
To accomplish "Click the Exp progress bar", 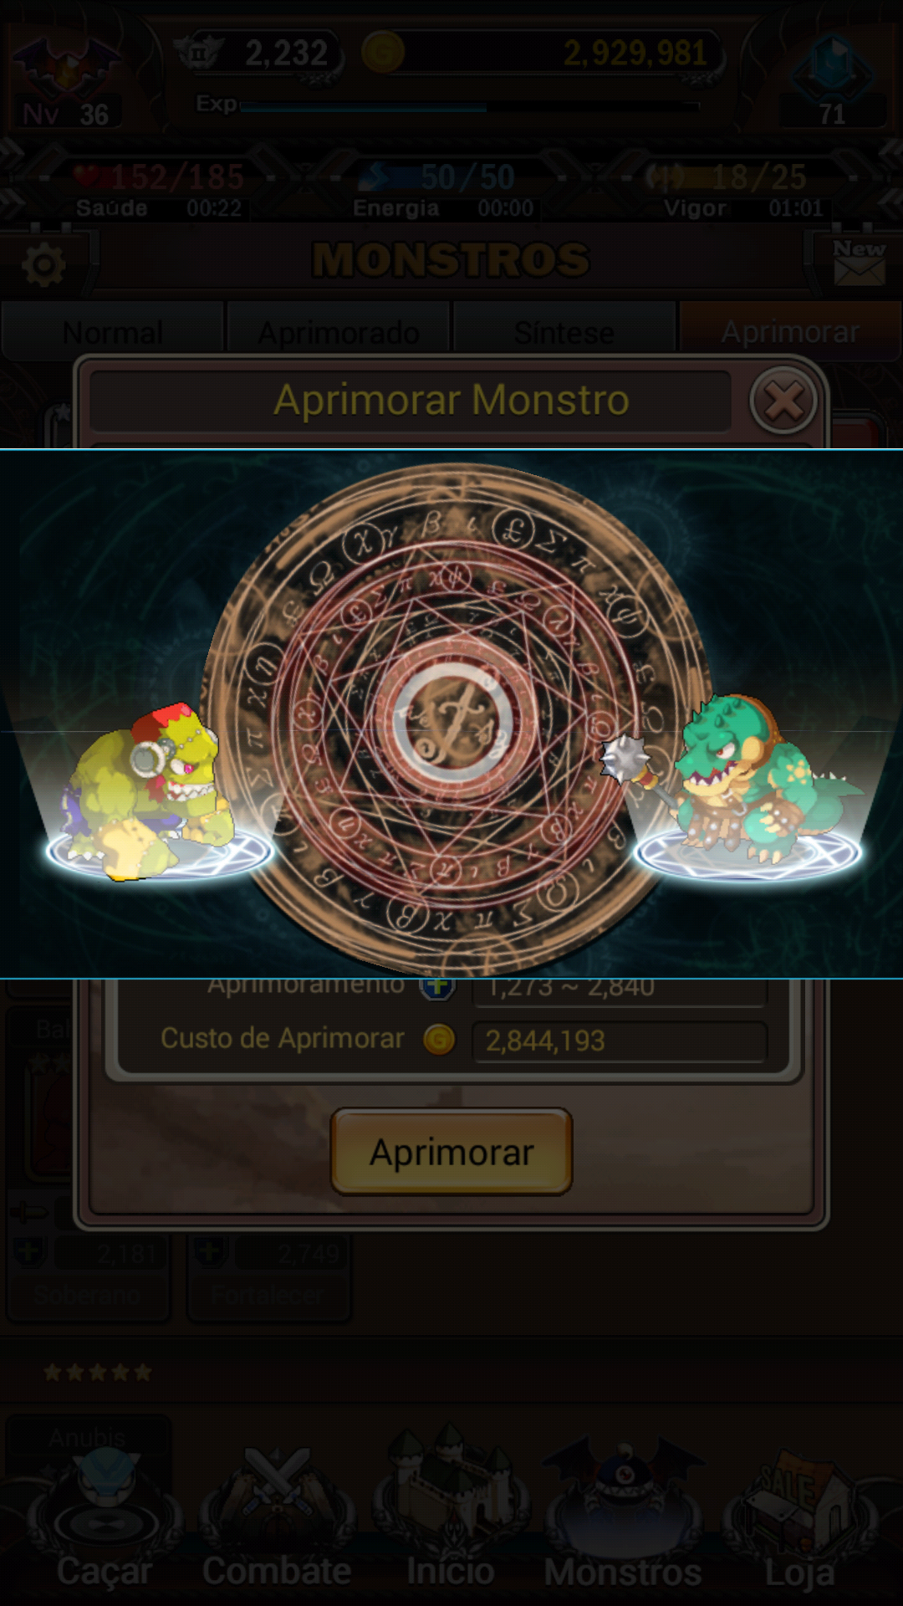I will [470, 107].
